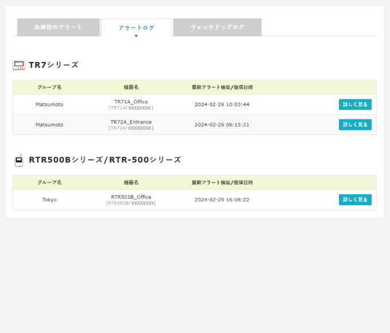Click the 2024-02-29 16:06:22 timestamp
This screenshot has height=333, width=390.
[x=221, y=200]
